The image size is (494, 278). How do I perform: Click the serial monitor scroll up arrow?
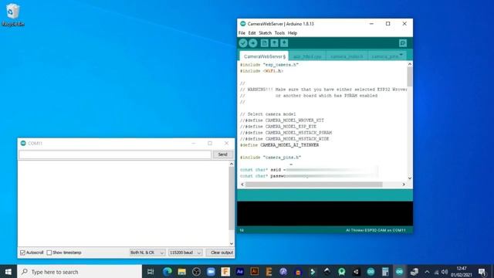click(x=232, y=164)
